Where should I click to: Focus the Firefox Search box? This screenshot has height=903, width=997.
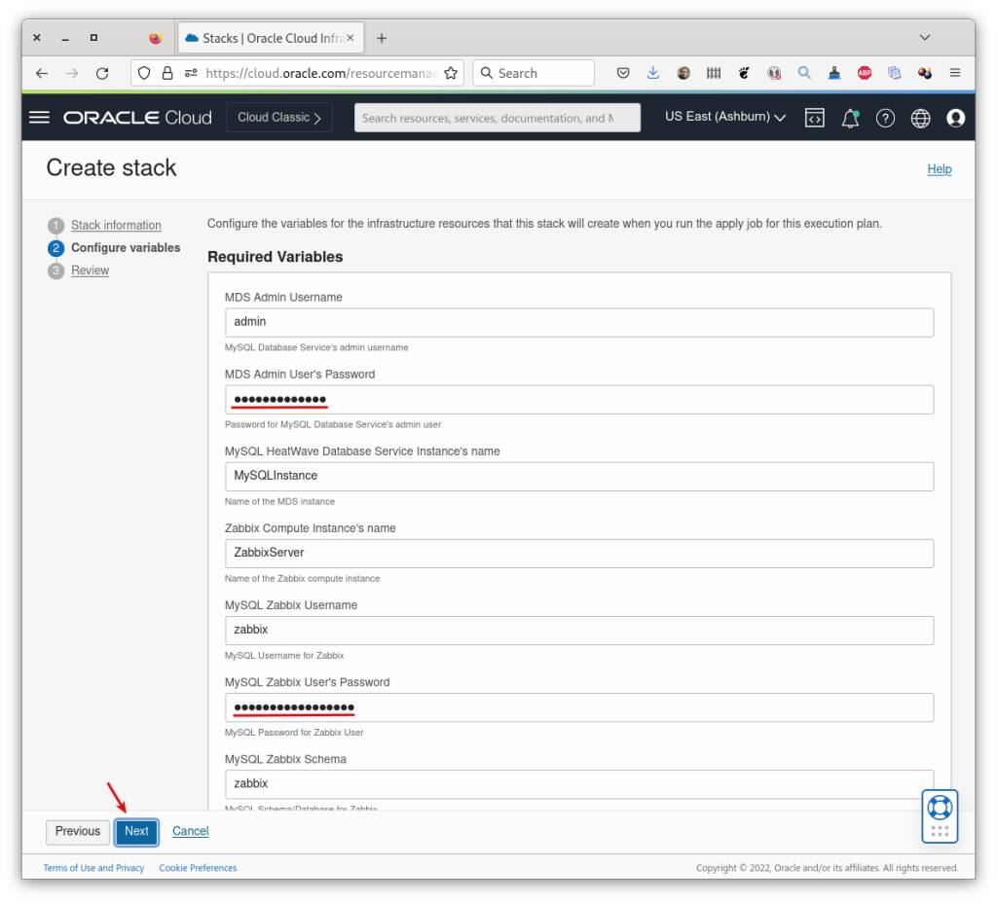534,73
